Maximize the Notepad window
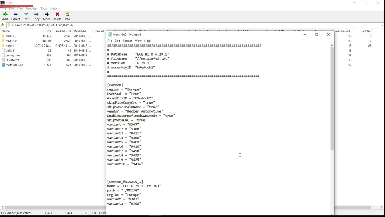The height and width of the screenshot is (217, 385). pyautogui.click(x=316, y=35)
